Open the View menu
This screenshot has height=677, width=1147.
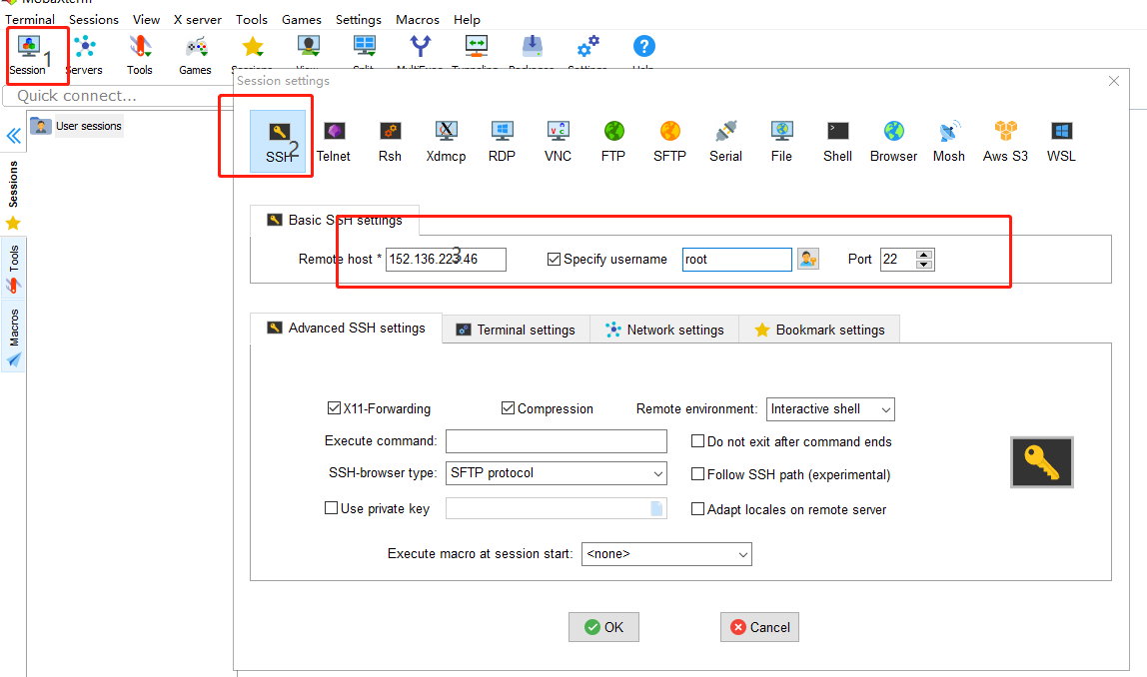[x=146, y=20]
